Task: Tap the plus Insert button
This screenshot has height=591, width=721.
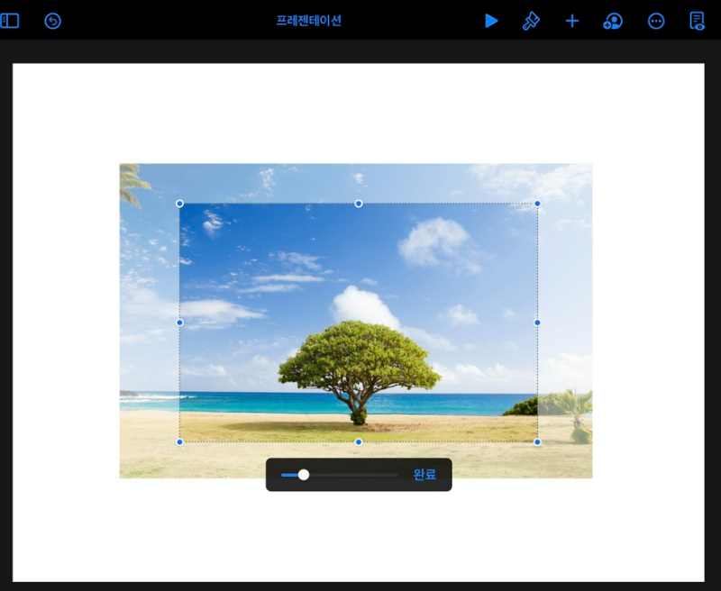Action: click(x=572, y=21)
